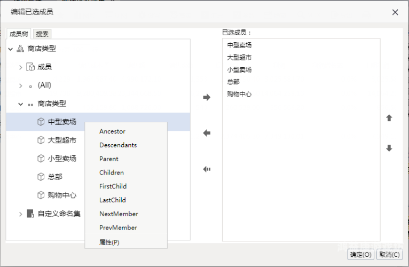Confirm with the 确定(O) button
The width and height of the screenshot is (409, 267).
[x=361, y=255]
